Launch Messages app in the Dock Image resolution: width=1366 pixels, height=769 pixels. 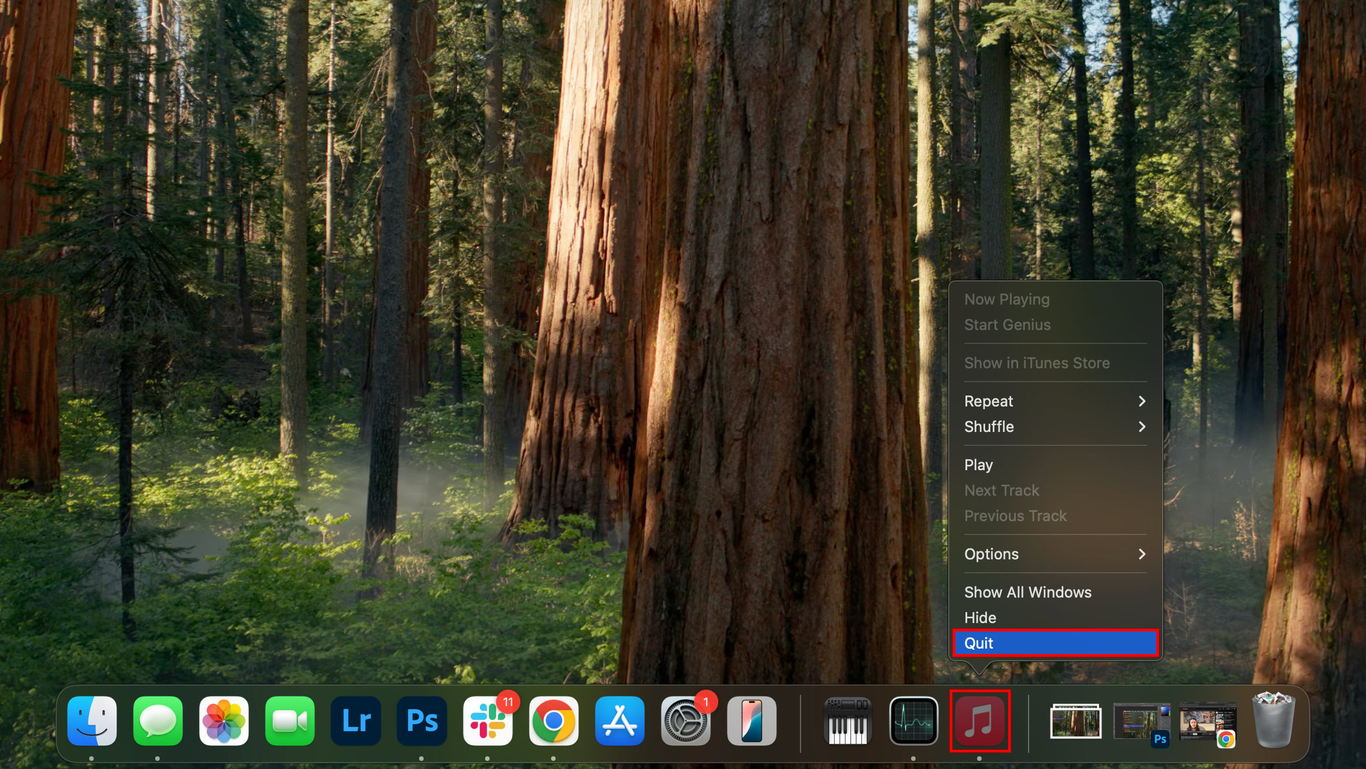(158, 721)
